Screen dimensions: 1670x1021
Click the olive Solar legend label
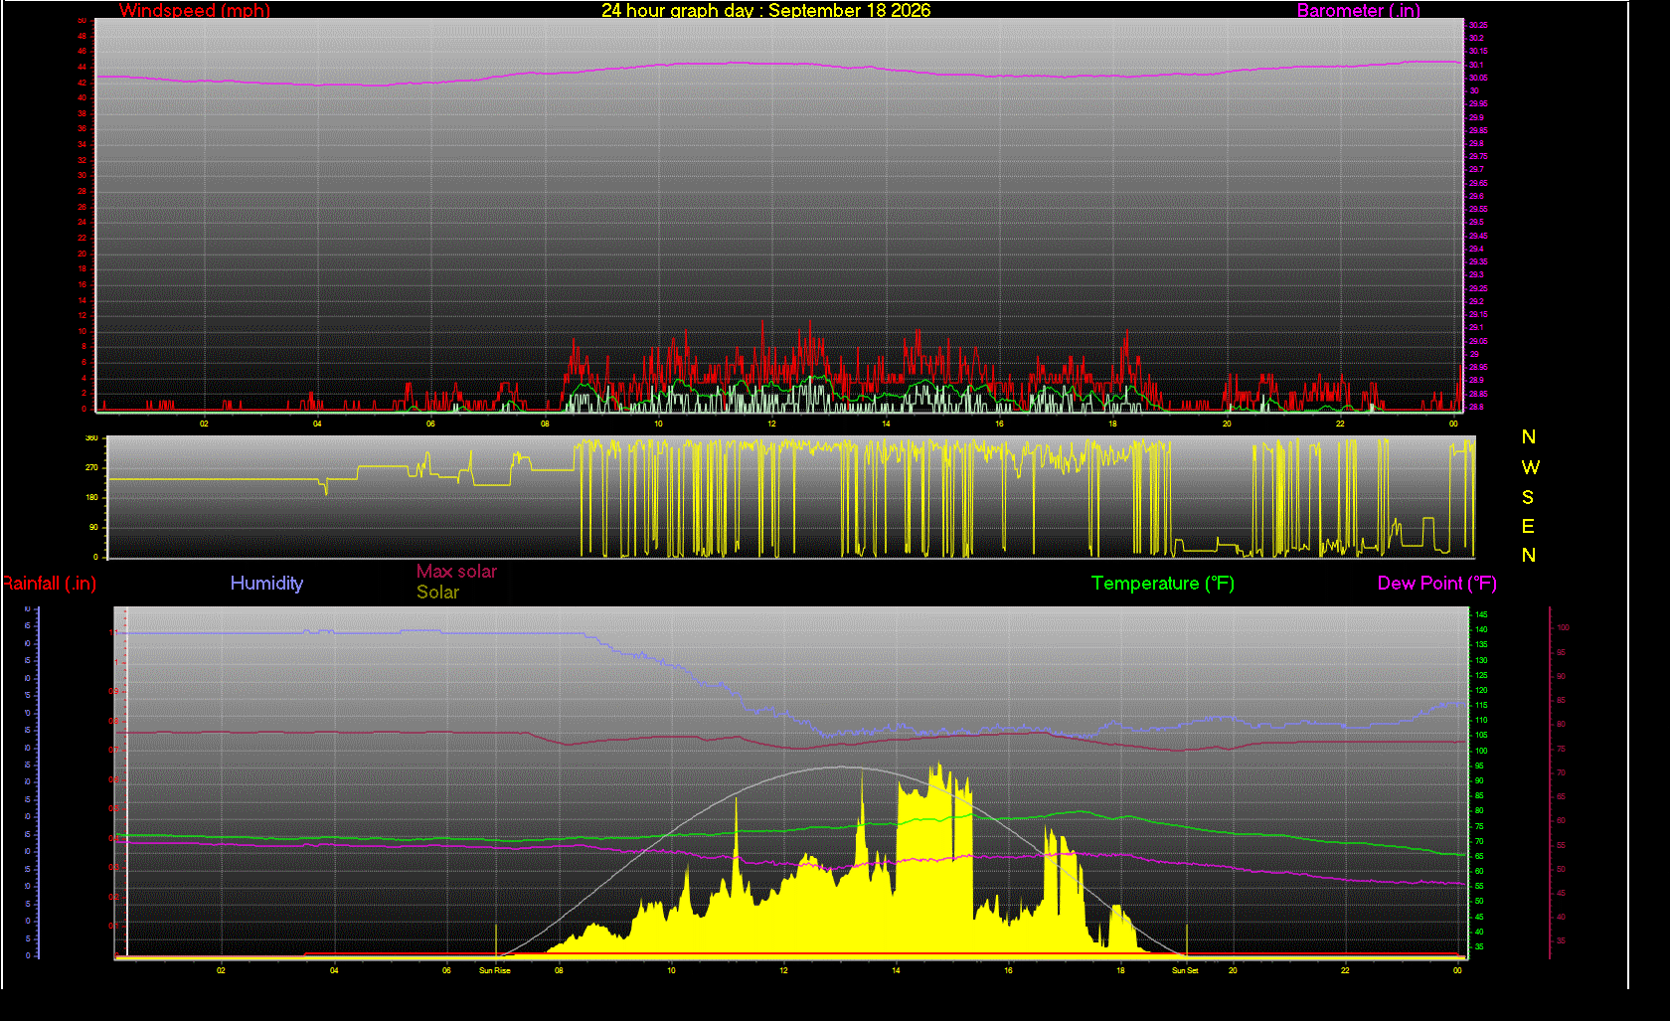tap(437, 593)
